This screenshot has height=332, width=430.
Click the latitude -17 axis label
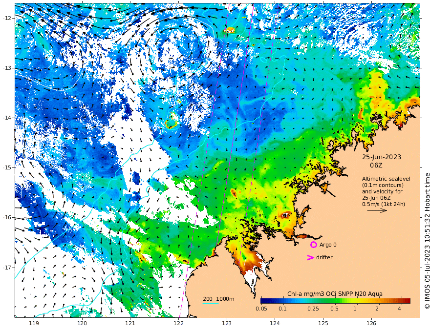pos(8,268)
